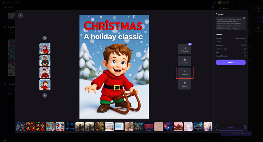
Task: Open the green ALONE four-face thumbnail in the filmstrip
Action: (x=40, y=127)
